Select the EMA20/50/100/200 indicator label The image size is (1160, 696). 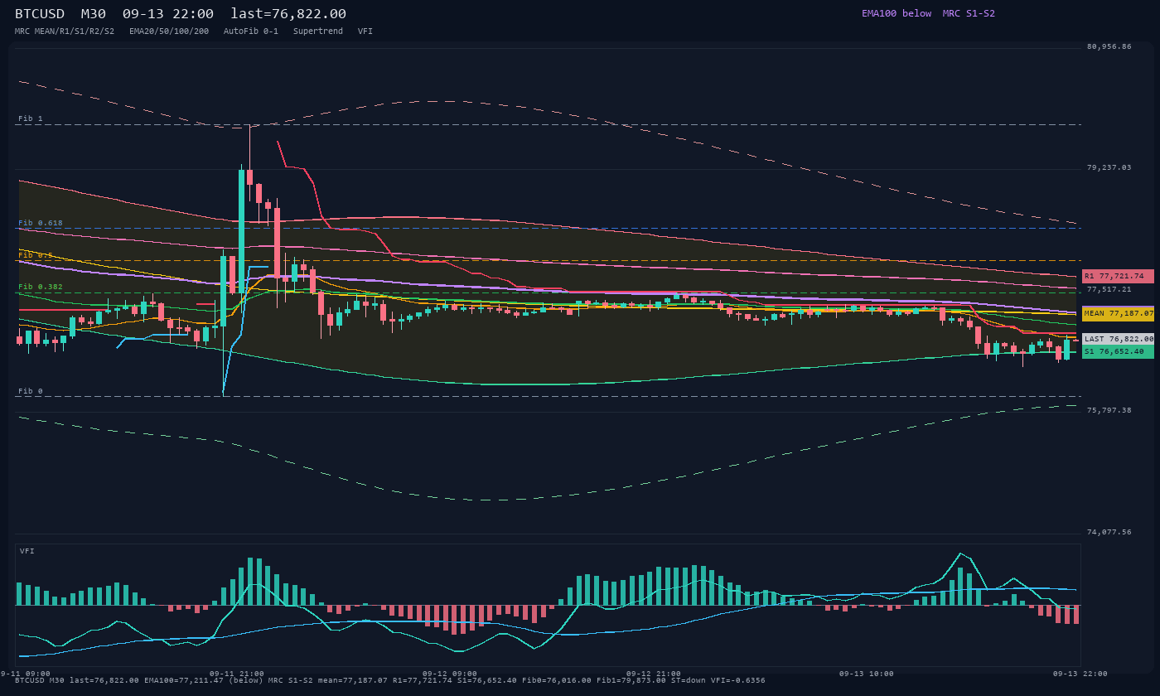pyautogui.click(x=169, y=31)
